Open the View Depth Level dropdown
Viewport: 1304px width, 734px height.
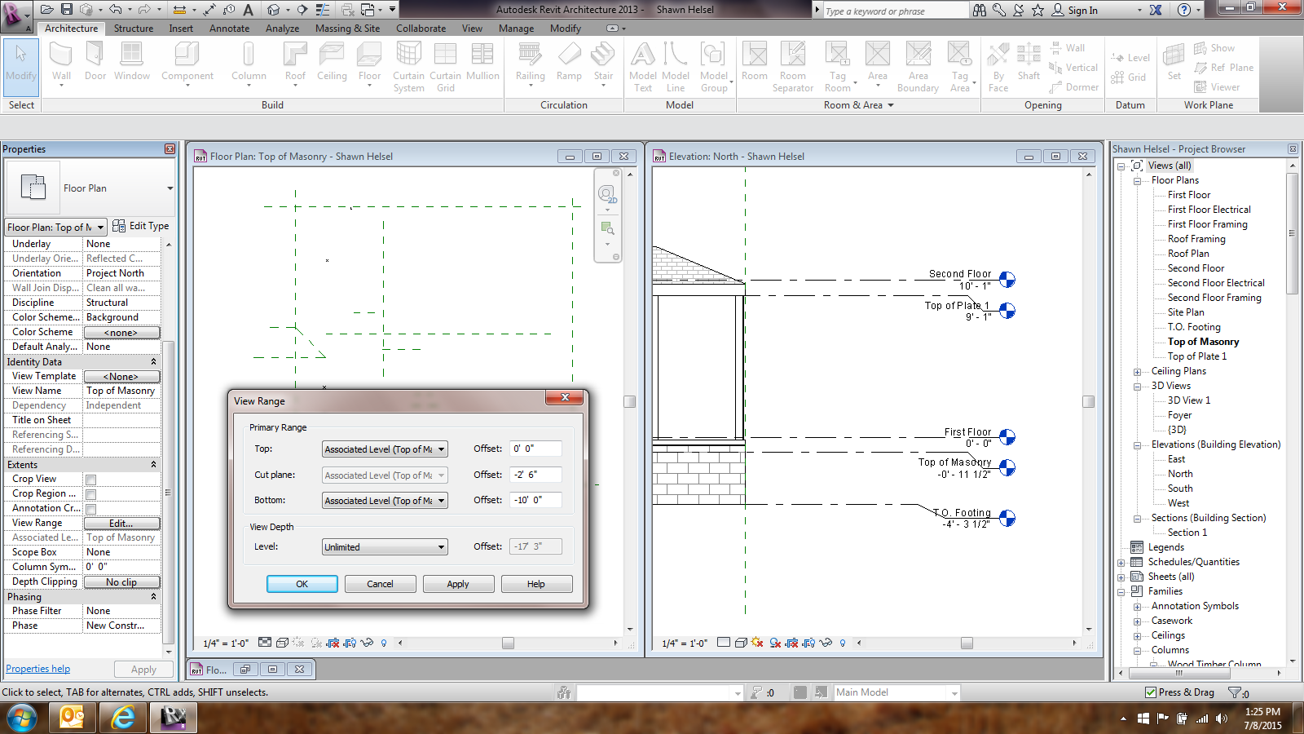pyautogui.click(x=385, y=547)
